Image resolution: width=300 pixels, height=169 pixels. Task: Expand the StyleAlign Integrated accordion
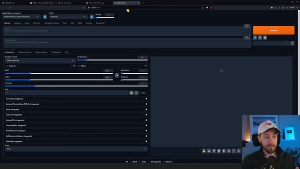pyautogui.click(x=76, y=141)
